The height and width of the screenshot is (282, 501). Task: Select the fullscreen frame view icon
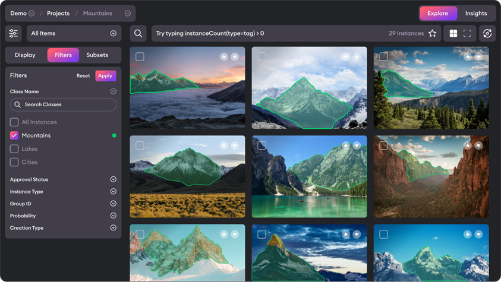(x=467, y=34)
